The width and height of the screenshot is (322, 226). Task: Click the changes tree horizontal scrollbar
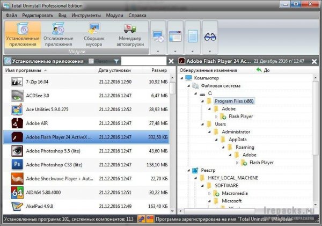click(219, 211)
